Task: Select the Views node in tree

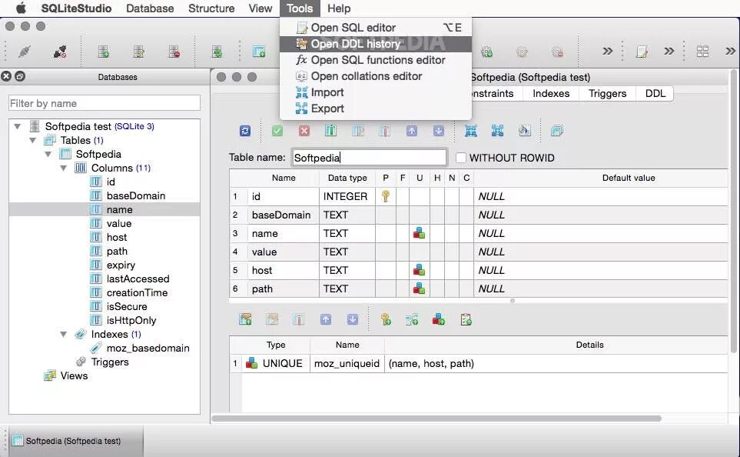Action: pyautogui.click(x=74, y=375)
